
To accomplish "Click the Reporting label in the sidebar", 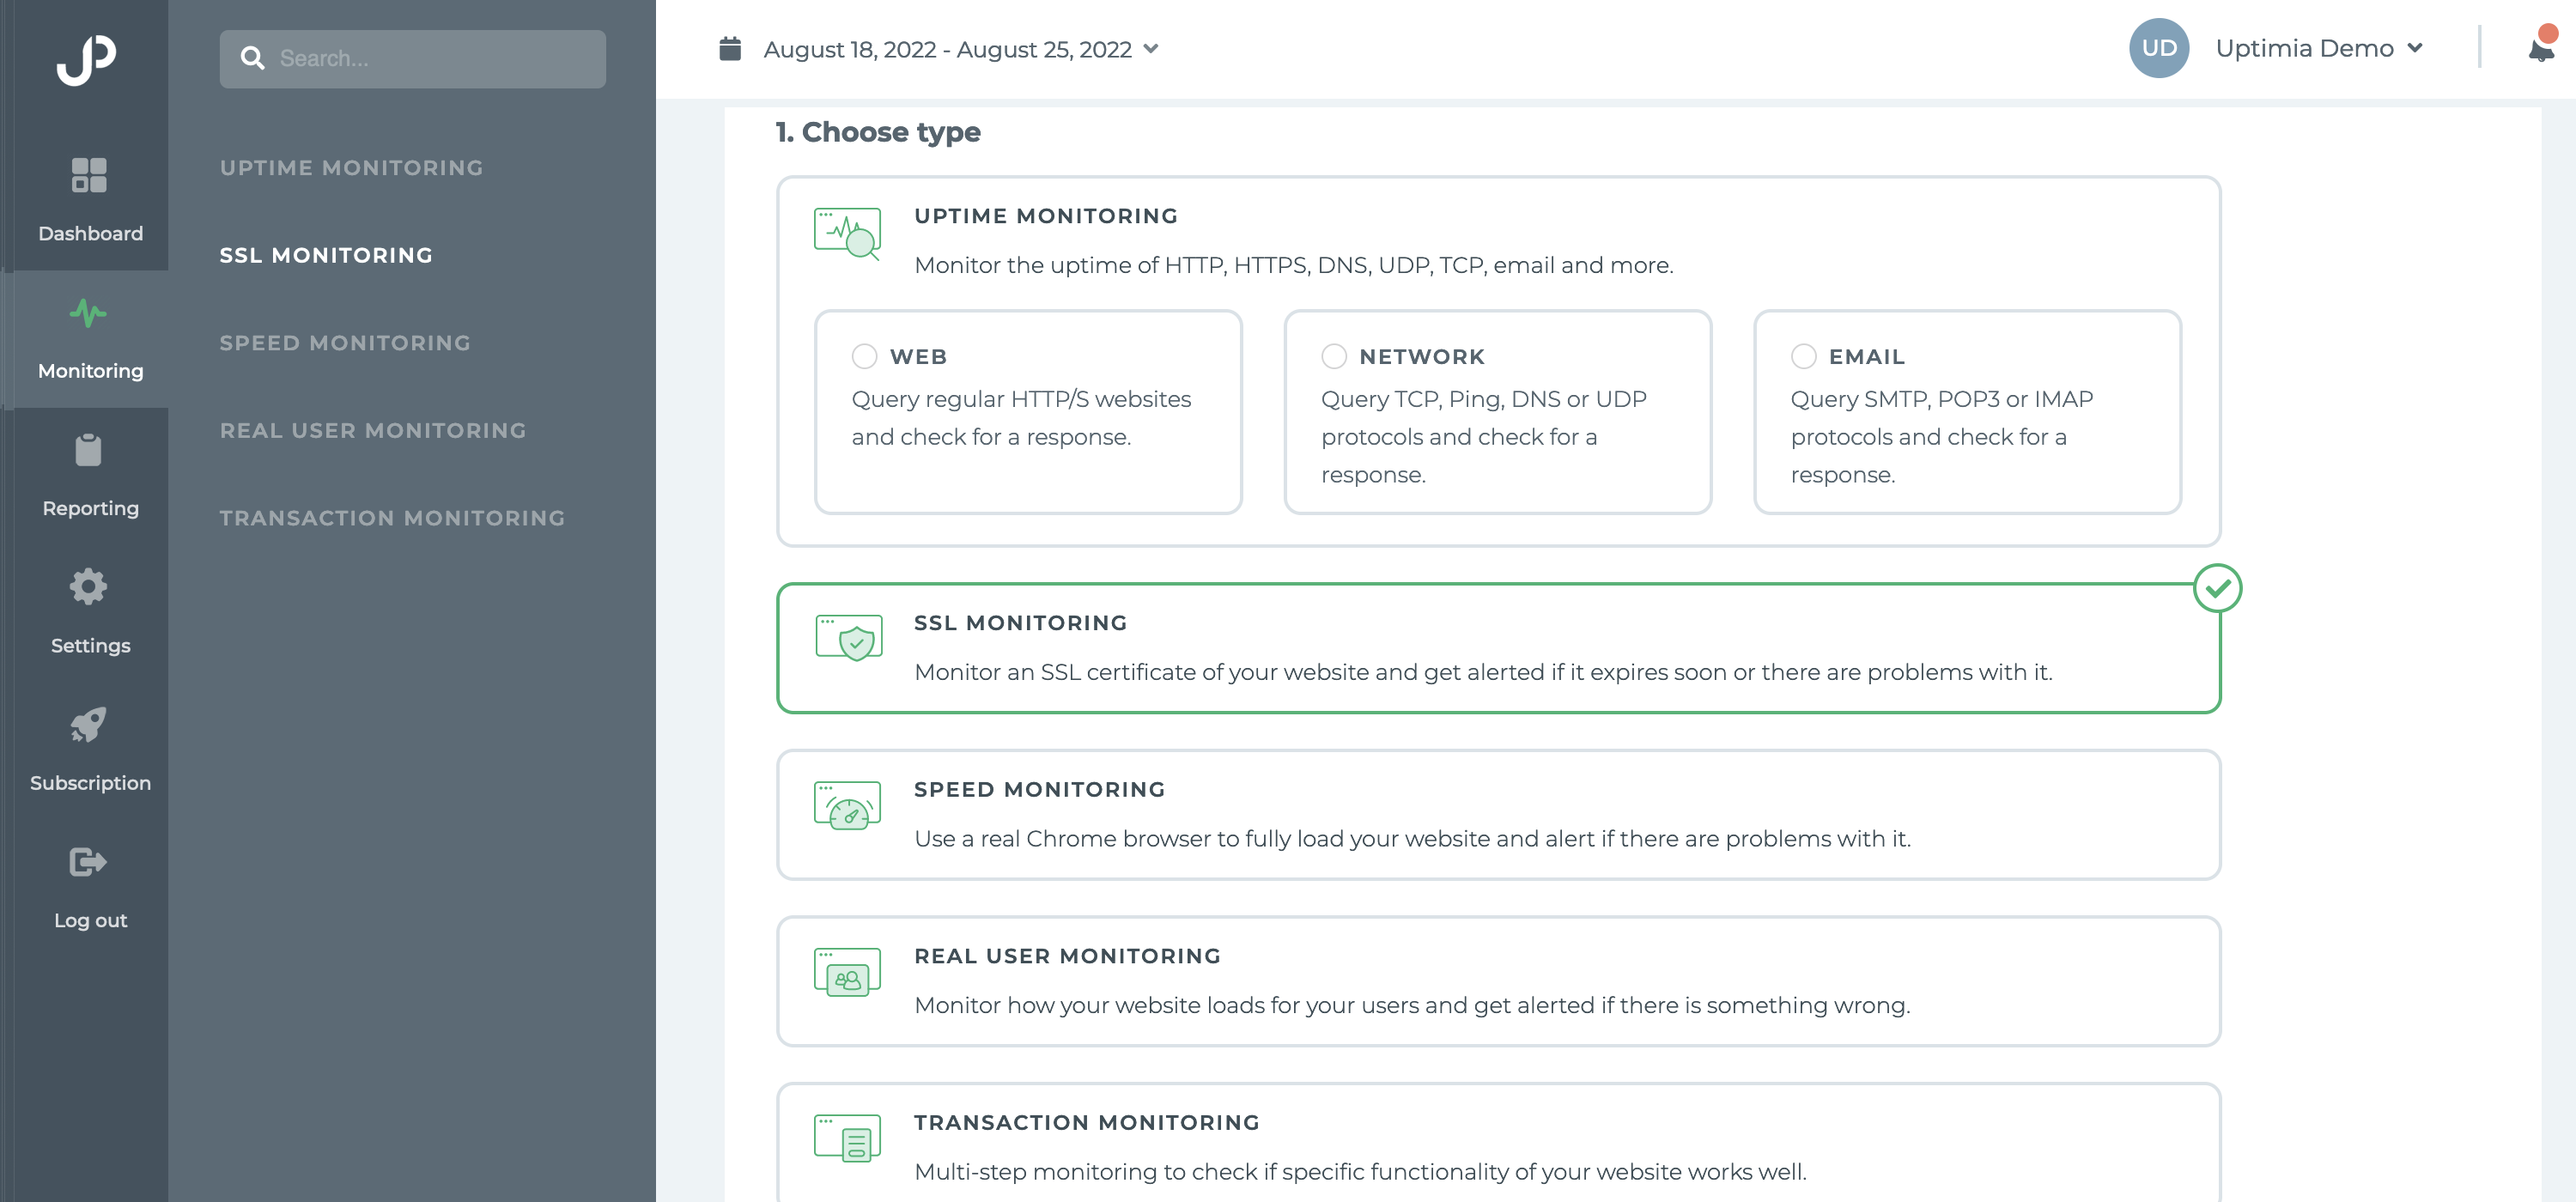I will point(90,508).
